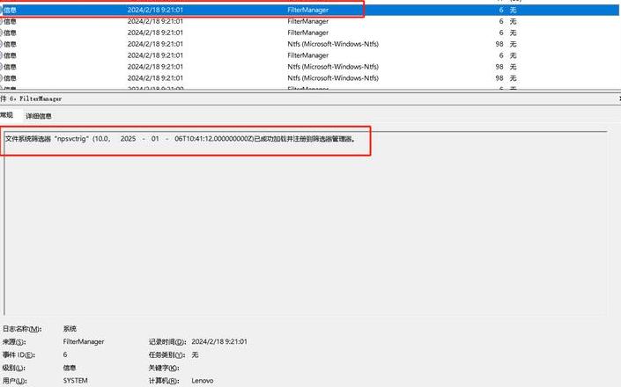Click the 级别(L) label
The height and width of the screenshot is (387, 621).
pyautogui.click(x=14, y=368)
